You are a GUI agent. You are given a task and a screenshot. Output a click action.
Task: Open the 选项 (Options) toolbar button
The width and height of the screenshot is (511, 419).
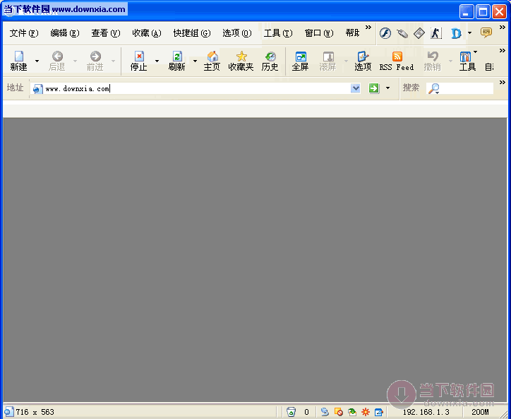point(363,61)
